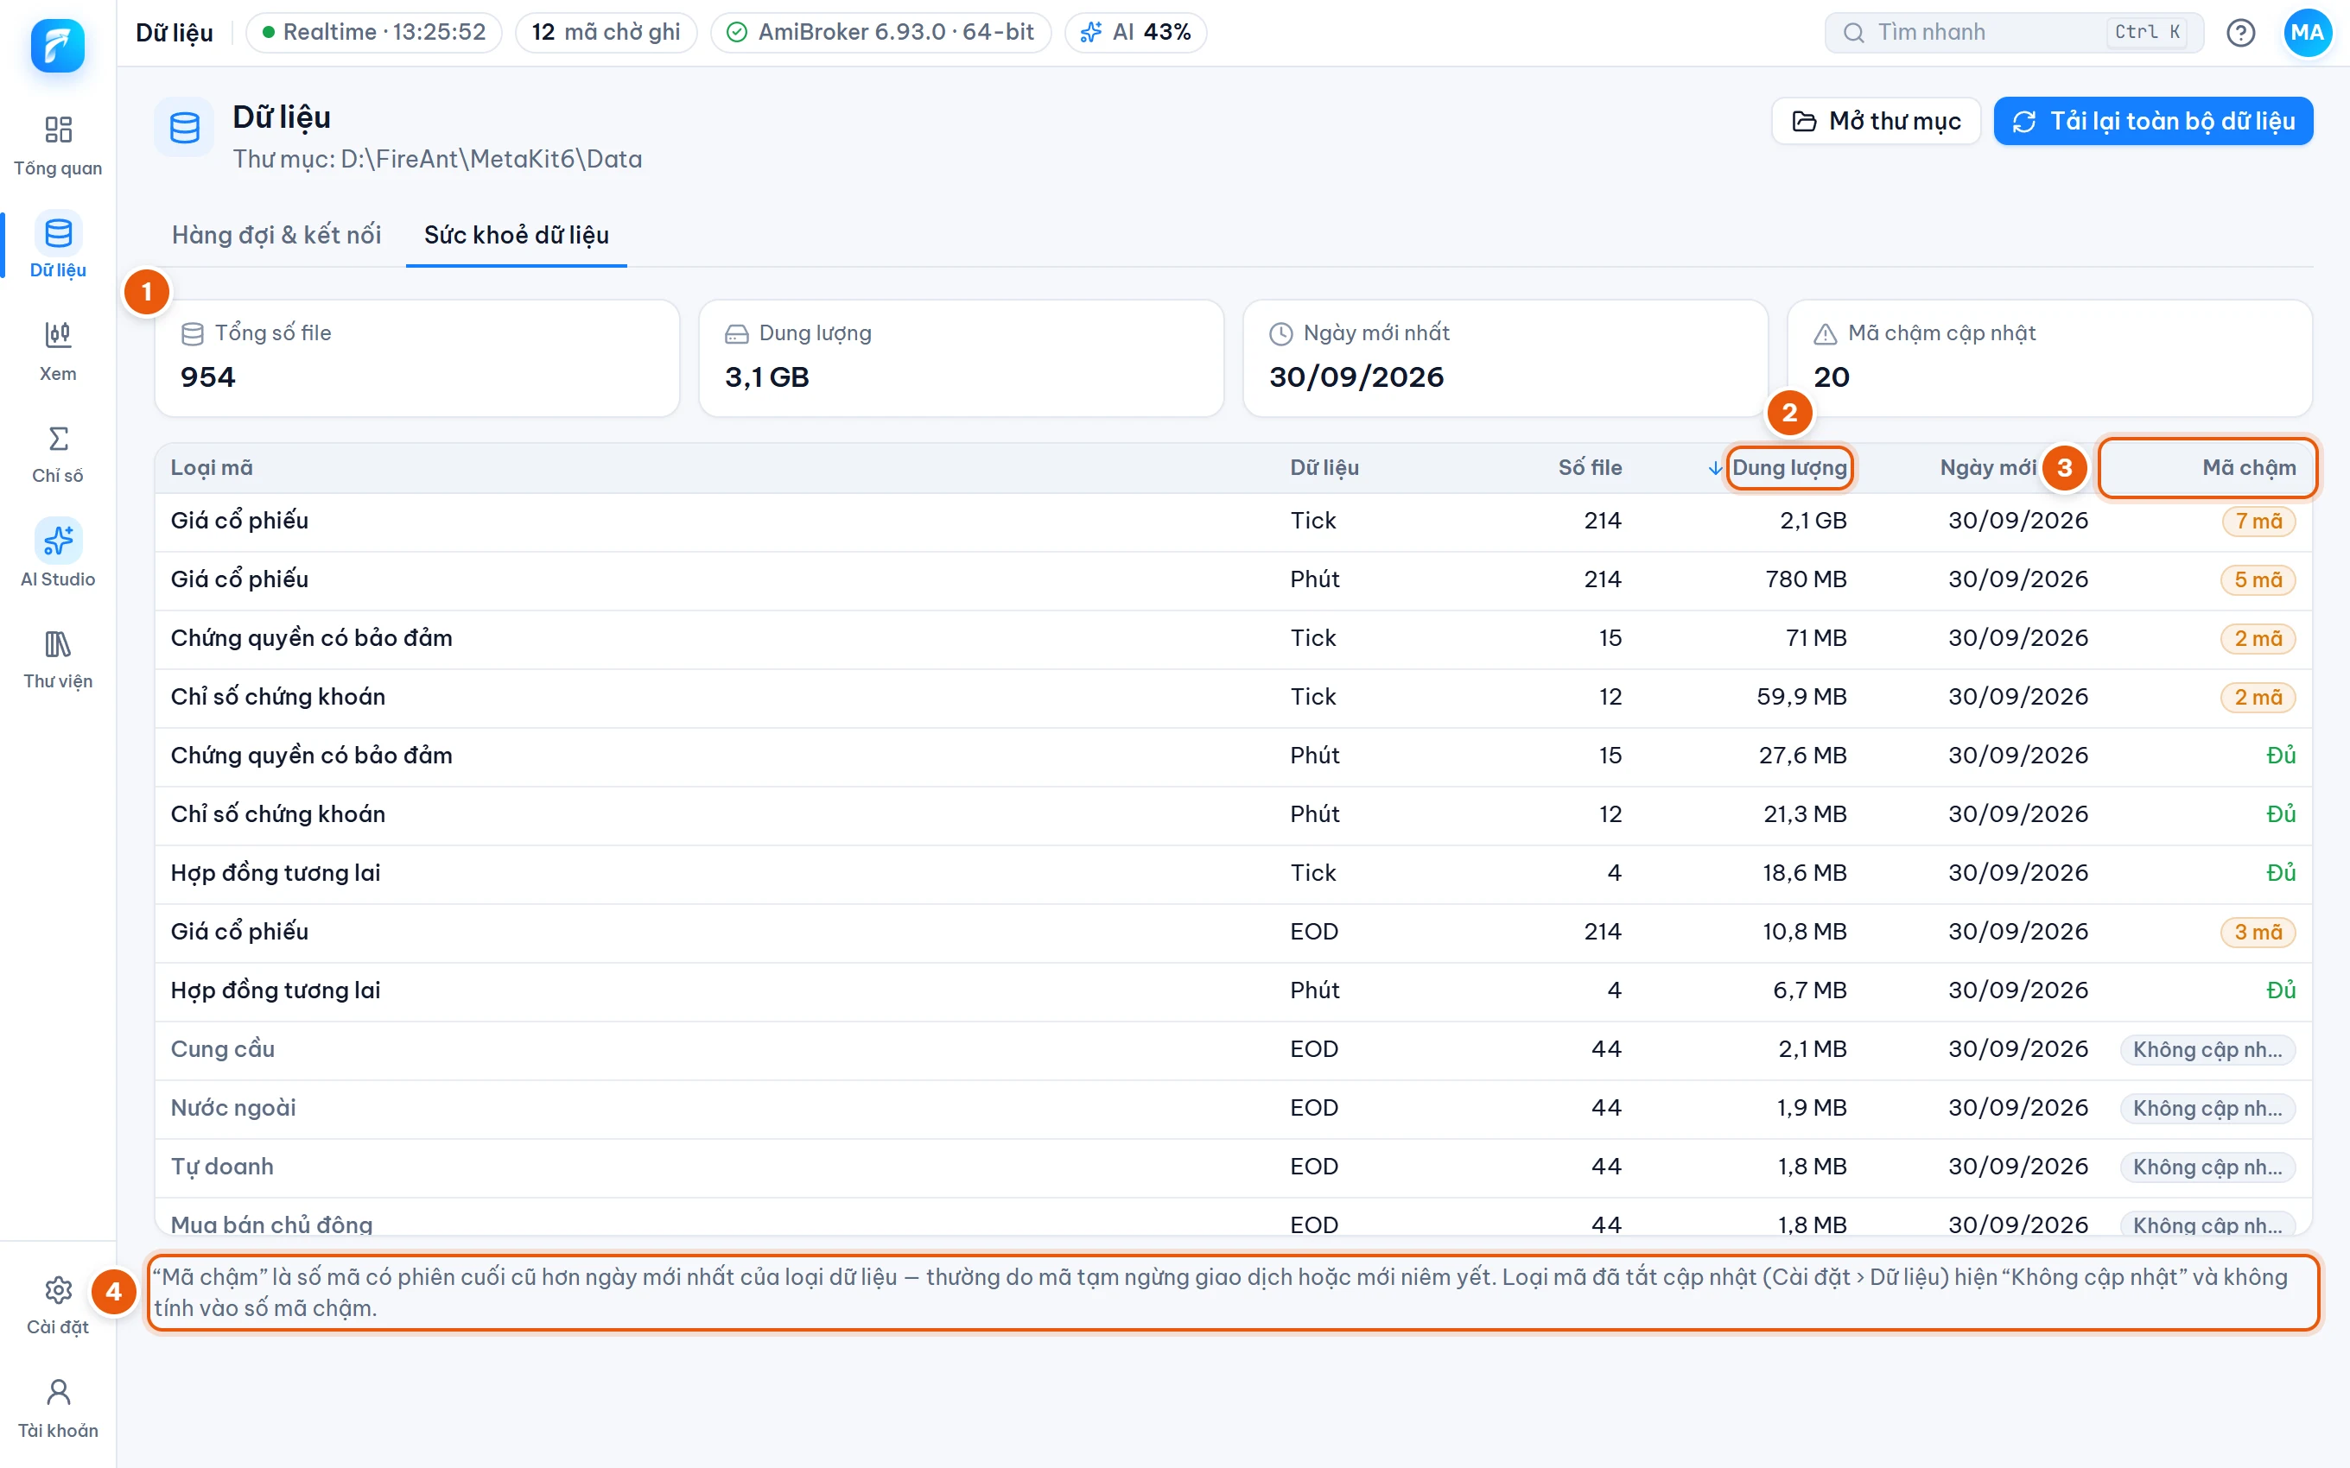
Task: Open the MA user avatar
Action: click(x=2308, y=32)
